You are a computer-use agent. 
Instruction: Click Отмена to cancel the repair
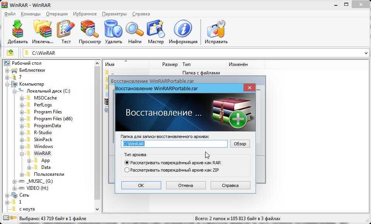186,185
